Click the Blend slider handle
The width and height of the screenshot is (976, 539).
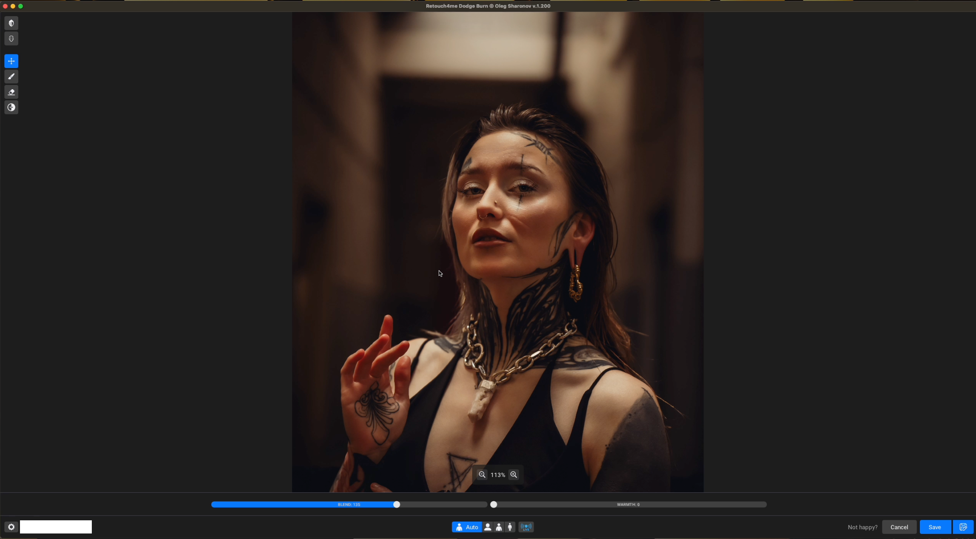(x=397, y=505)
